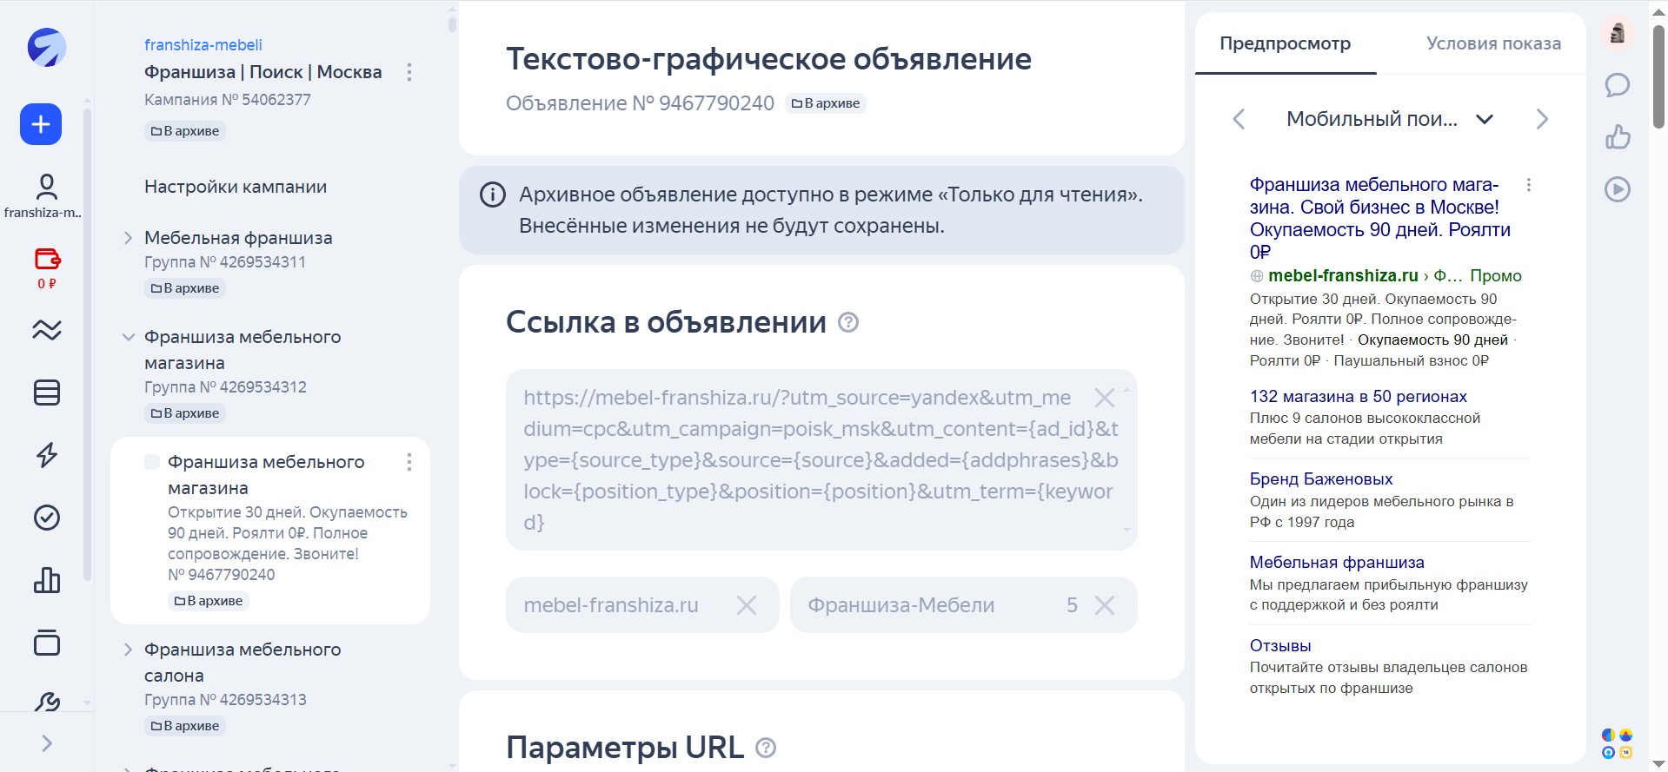1668x772 pixels.
Task: Clear the Франшиза-Мебели display link field
Action: 1105,605
